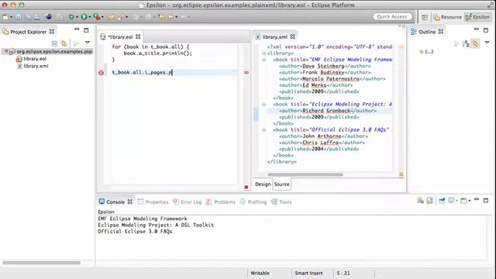Collapse the Official Eclipse 3.0 FAQs book
This screenshot has height=279, width=496.
(x=263, y=129)
